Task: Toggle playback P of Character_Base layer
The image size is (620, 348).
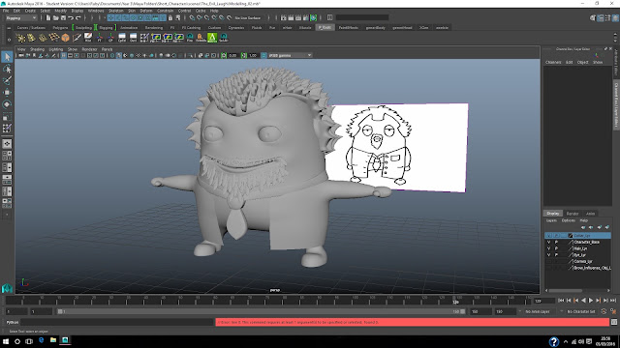Action: coord(556,242)
